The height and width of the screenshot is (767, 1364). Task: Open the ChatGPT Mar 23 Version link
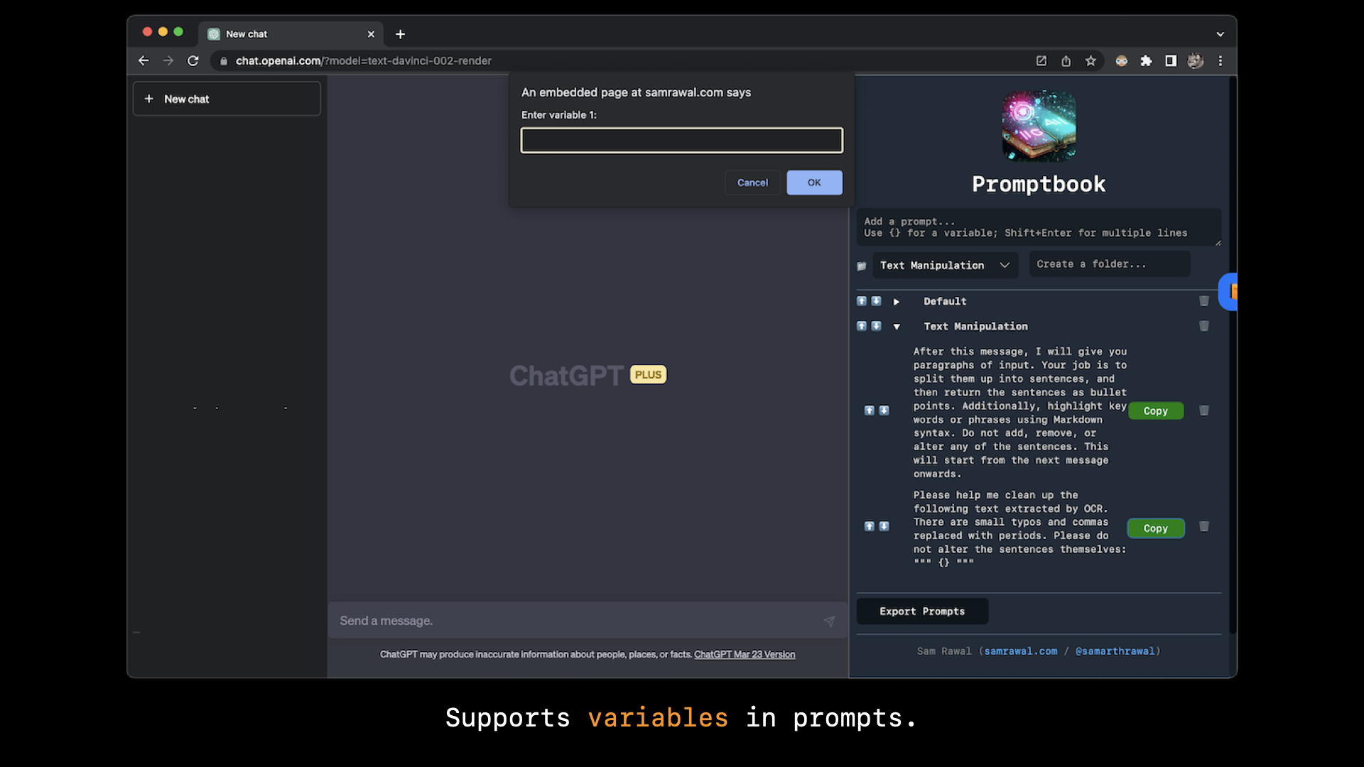point(745,654)
